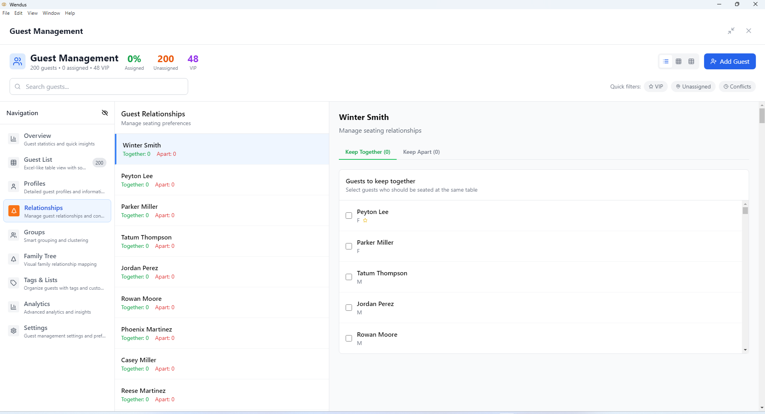Image resolution: width=765 pixels, height=414 pixels.
Task: Check the checkbox next to Peyton Lee
Action: (x=349, y=216)
